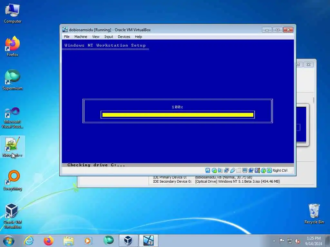Image resolution: width=330 pixels, height=247 pixels.
Task: Close the background VirtualBox Manager window
Action: pyautogui.click(x=308, y=64)
